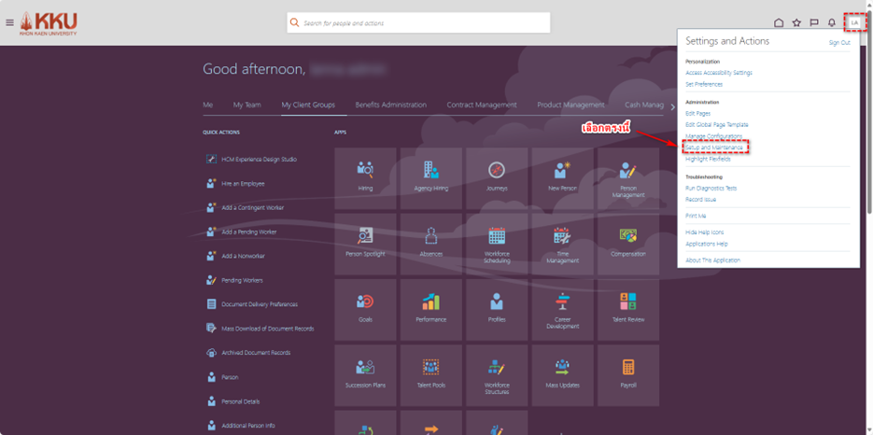The height and width of the screenshot is (435, 873).
Task: Click the search for people and actions field
Action: [x=418, y=22]
